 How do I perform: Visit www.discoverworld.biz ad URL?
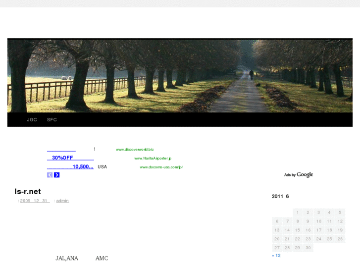pyautogui.click(x=135, y=149)
